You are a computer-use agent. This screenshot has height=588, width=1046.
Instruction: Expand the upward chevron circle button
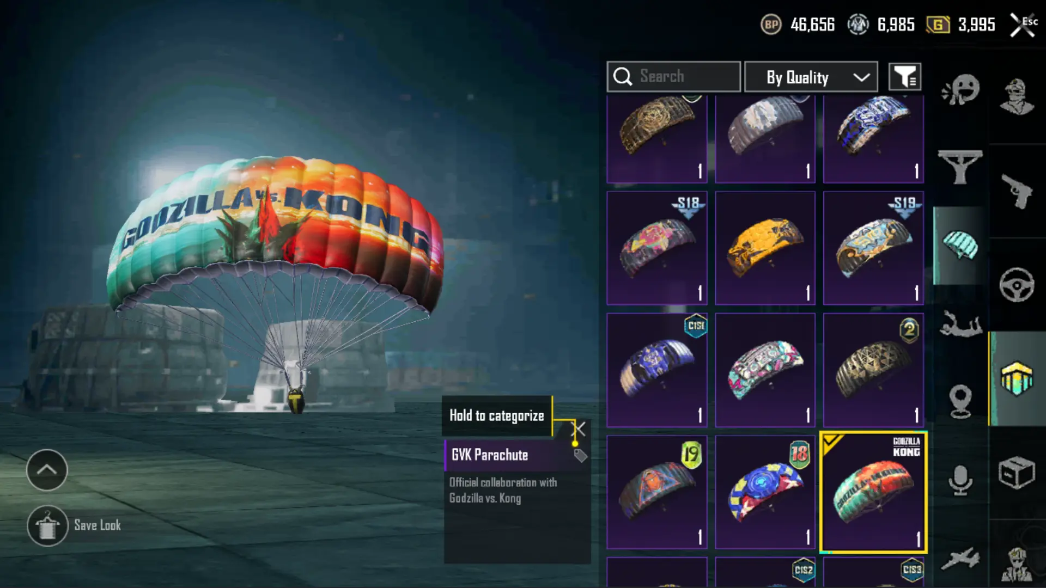coord(47,470)
